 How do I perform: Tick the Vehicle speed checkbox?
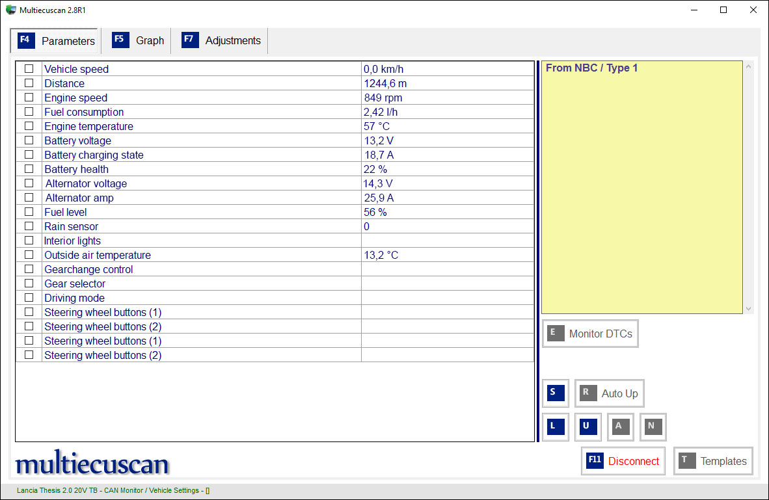coord(29,69)
